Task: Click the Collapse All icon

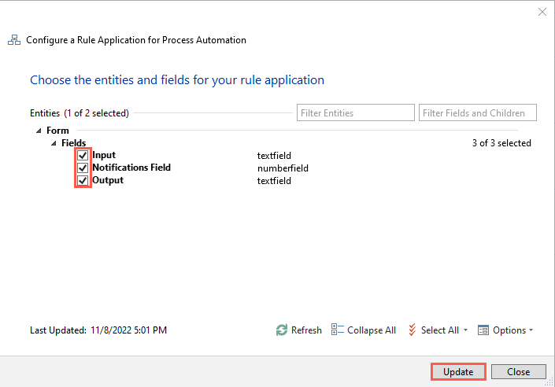Action: pos(338,330)
